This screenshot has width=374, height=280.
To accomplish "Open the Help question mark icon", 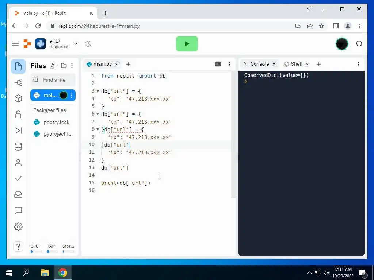I will pos(18,246).
